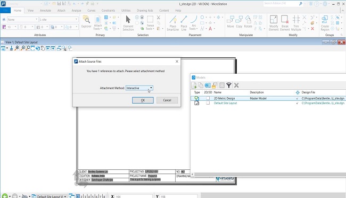This screenshot has height=198, width=346.
Task: Click the Y coordinate input field
Action: point(178,196)
